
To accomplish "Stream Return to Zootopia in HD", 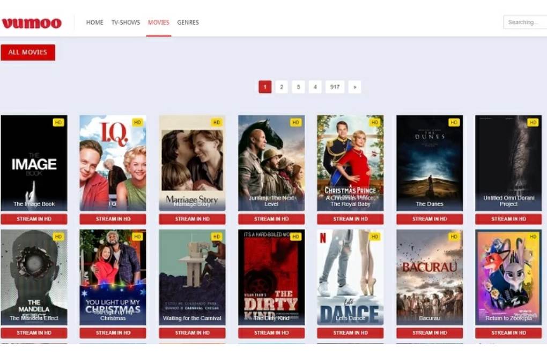I will pos(508,333).
